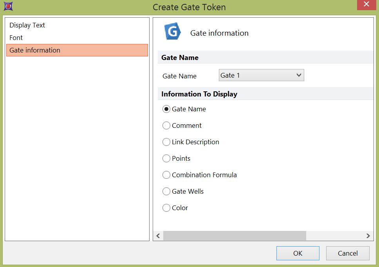
Task: Expand the Gate Name dropdown showing Gate 1
Action: (x=261, y=75)
